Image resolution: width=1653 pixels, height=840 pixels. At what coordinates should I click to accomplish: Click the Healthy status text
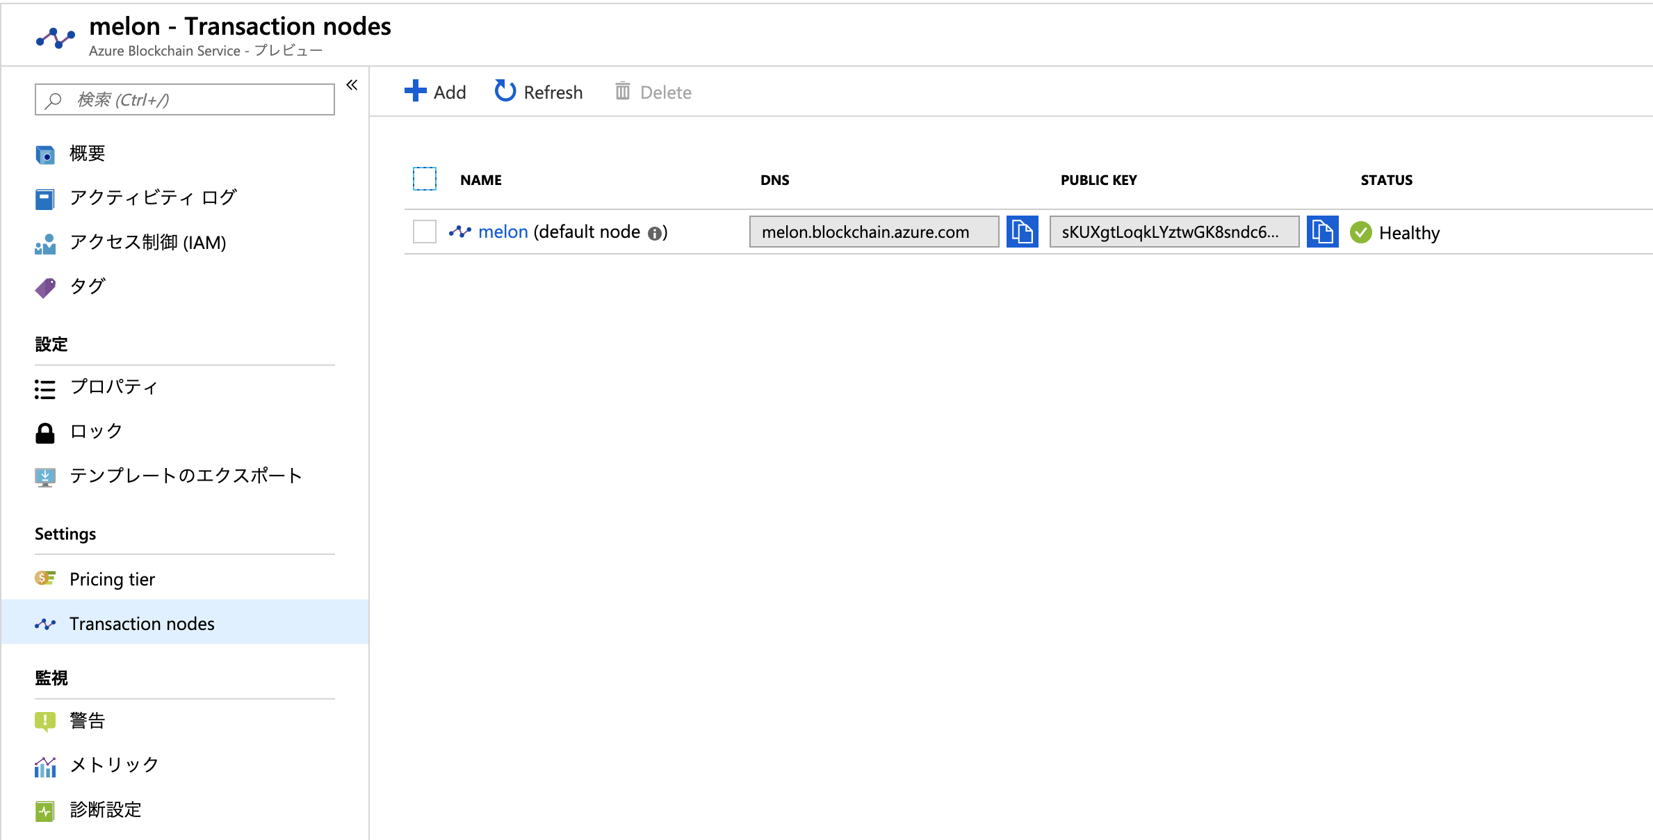click(1409, 233)
